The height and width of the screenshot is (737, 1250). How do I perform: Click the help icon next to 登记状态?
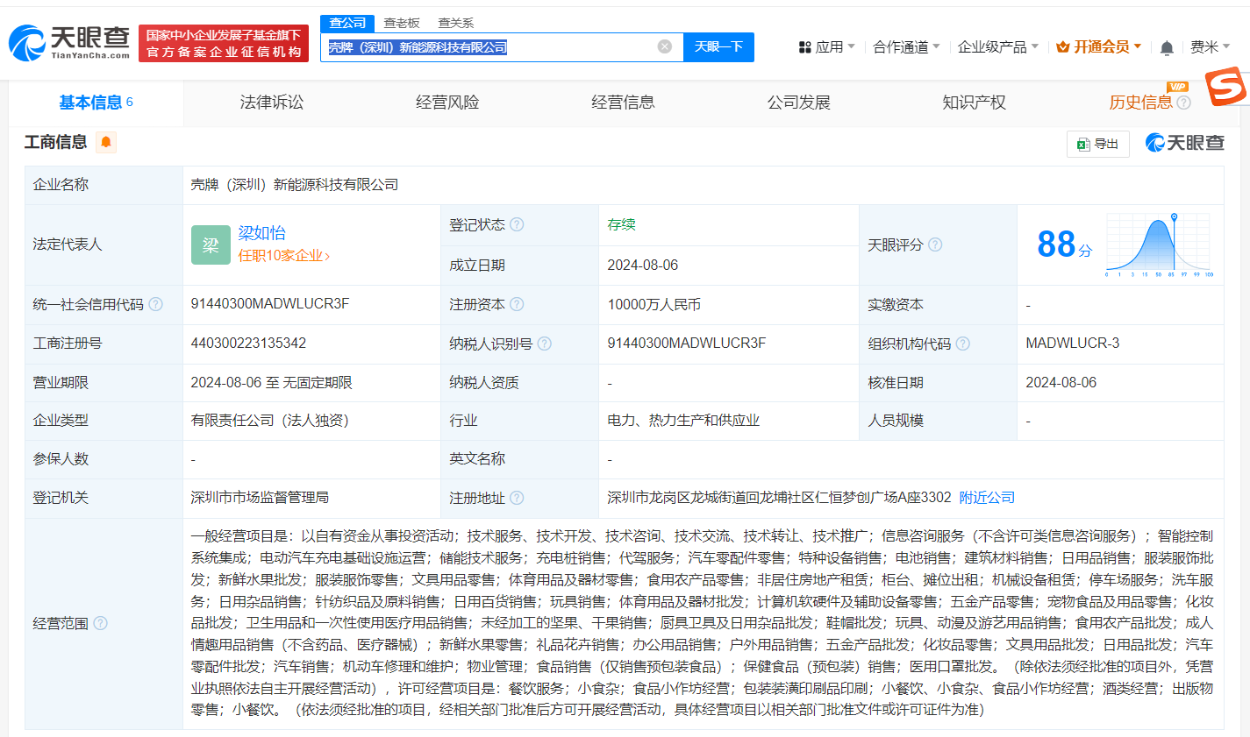coord(517,224)
